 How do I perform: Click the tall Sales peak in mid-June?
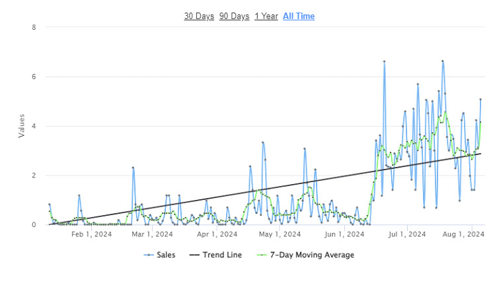point(384,61)
